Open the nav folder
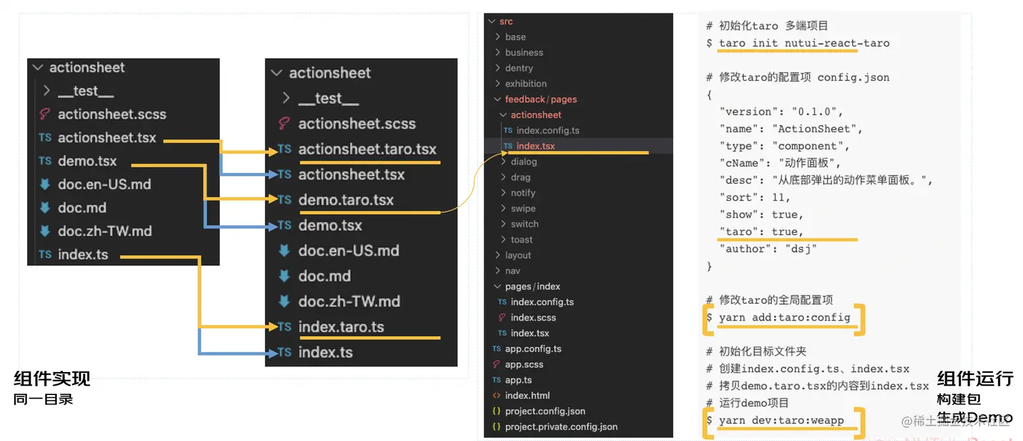Viewport: 1023px width, 441px height. point(512,271)
